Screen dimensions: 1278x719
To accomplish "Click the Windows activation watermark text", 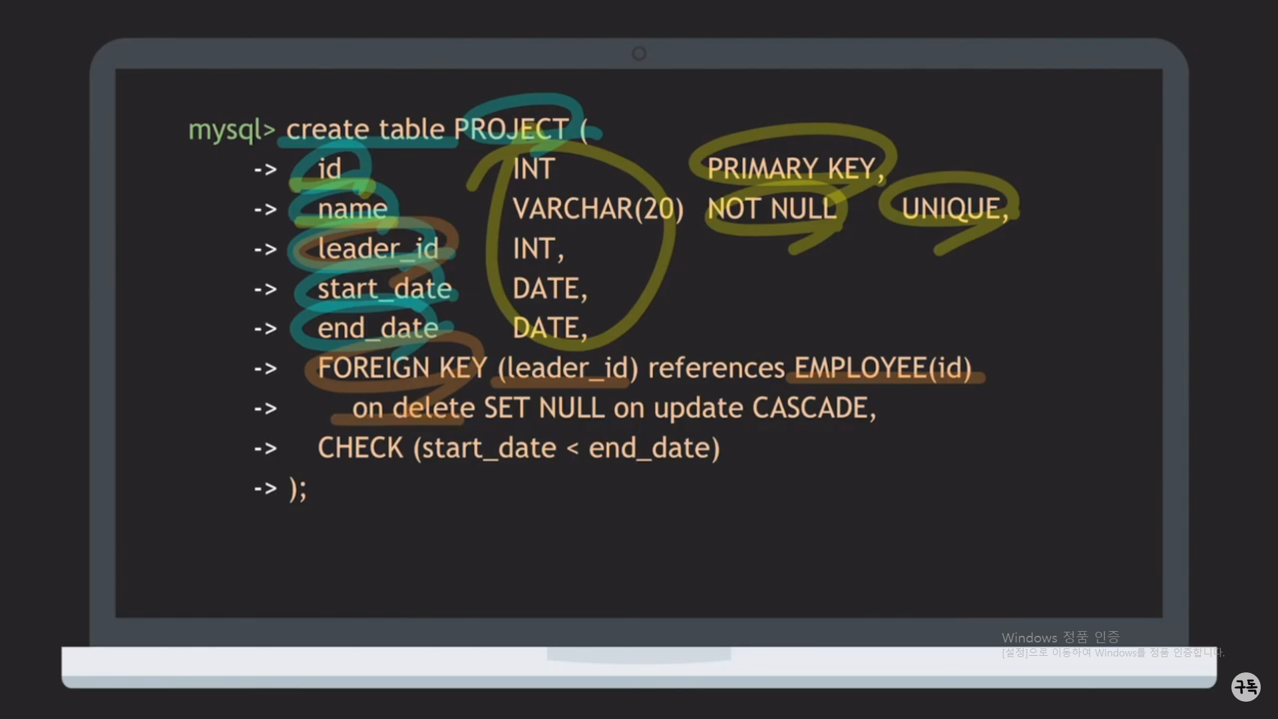I will coord(1060,638).
